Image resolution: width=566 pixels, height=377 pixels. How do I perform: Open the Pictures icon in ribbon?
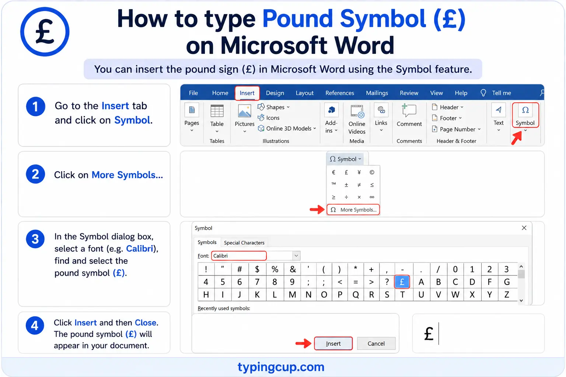click(244, 111)
